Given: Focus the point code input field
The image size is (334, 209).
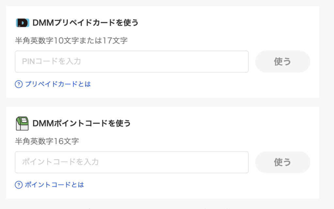Looking at the screenshot, I should 131,162.
